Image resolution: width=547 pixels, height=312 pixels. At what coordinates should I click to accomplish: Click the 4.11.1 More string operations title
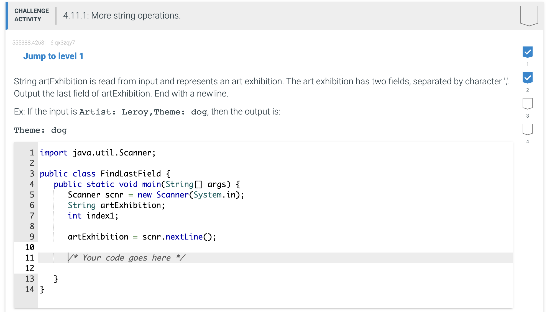(x=122, y=15)
